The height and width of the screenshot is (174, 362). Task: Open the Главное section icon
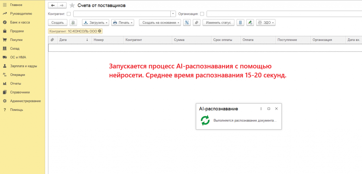tap(4, 5)
